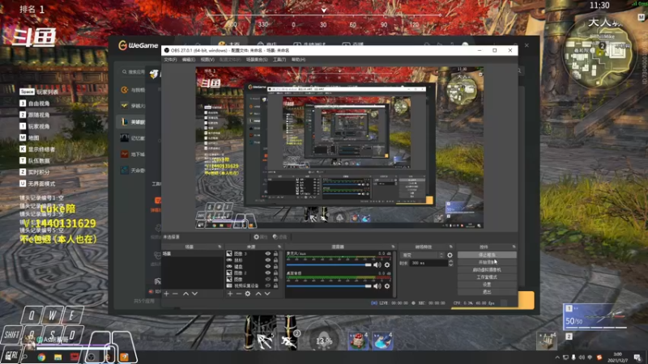
Task: Open source 属性 button above docks
Action: [260, 237]
